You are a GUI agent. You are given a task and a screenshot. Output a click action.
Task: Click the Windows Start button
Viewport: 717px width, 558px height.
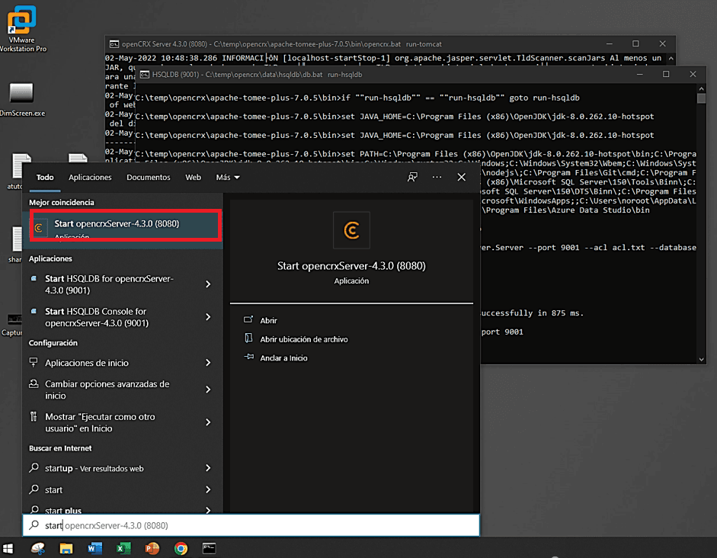coord(10,548)
